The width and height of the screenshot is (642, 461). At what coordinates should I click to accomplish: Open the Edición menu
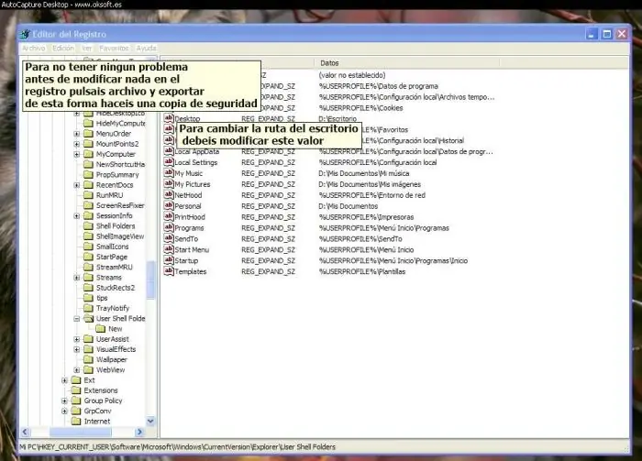(x=63, y=49)
